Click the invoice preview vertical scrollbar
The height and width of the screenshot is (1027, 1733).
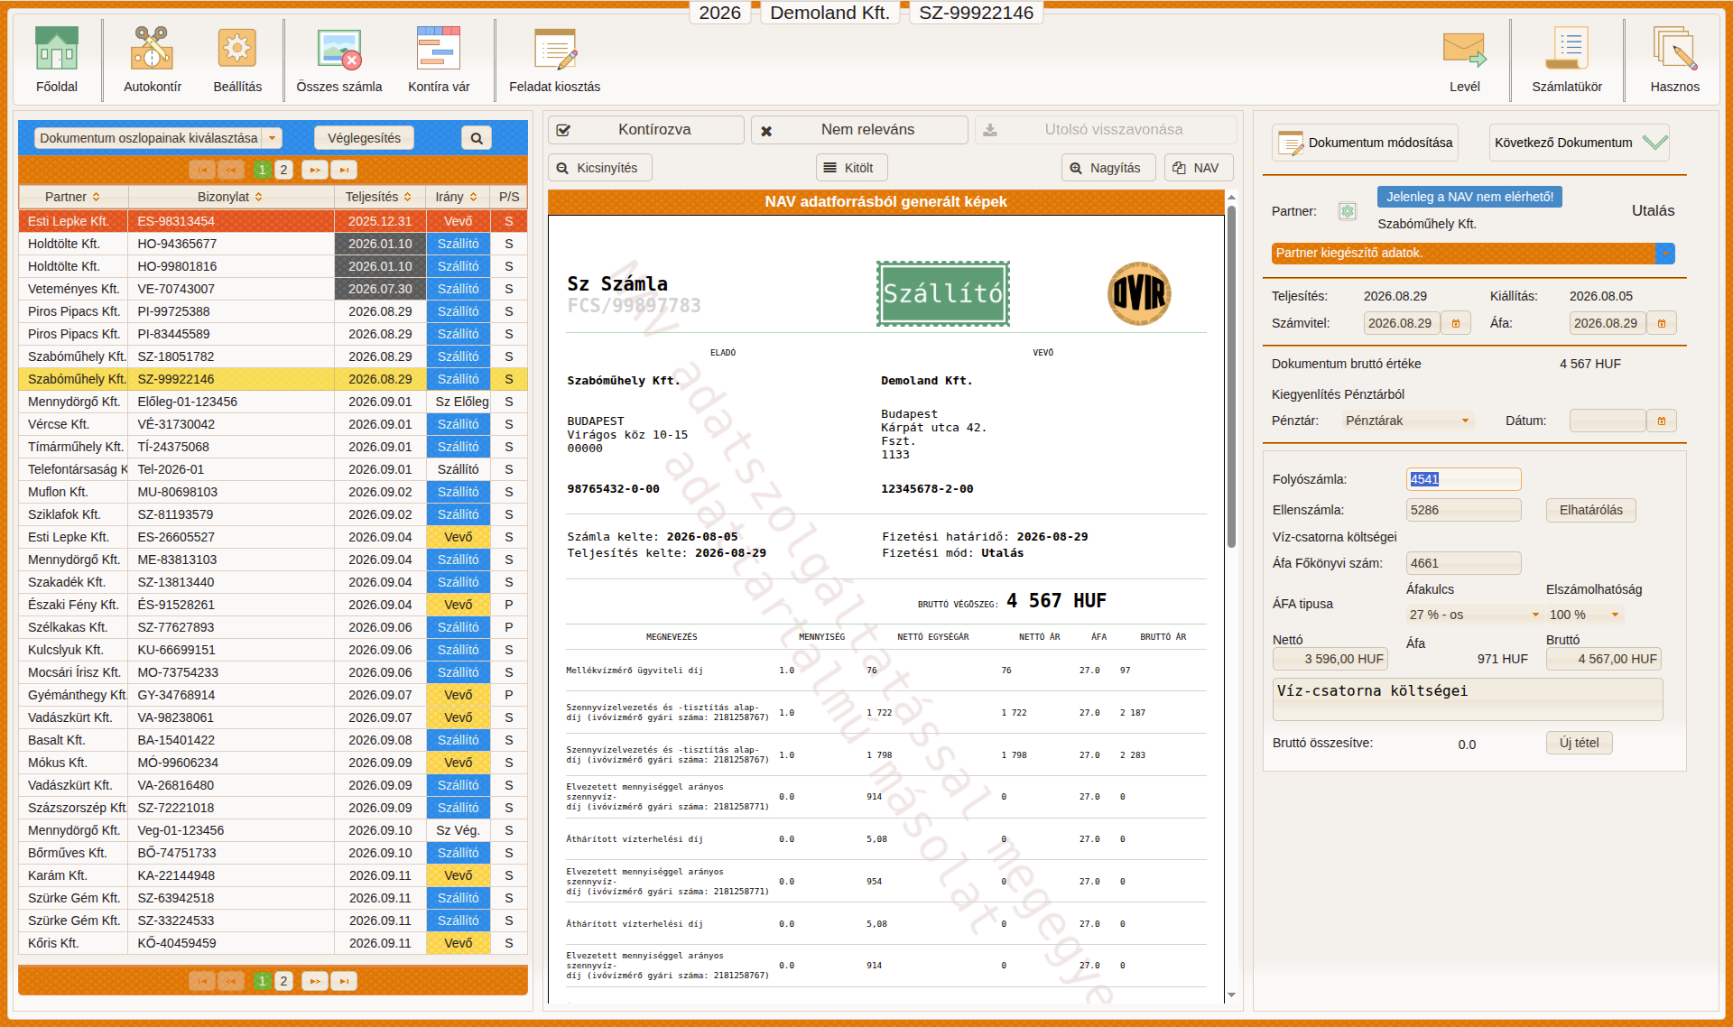(x=1231, y=377)
